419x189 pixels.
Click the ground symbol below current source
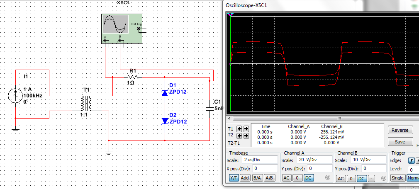(15, 131)
